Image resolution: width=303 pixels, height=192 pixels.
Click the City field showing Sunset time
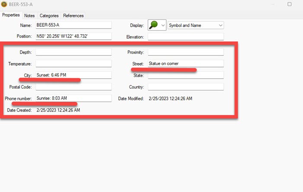pyautogui.click(x=73, y=75)
